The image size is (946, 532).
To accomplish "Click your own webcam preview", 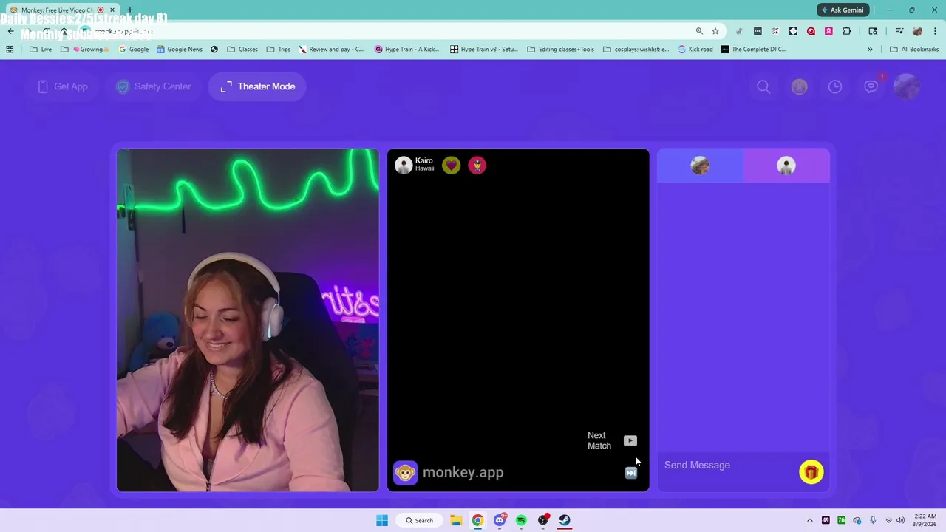I will [248, 320].
